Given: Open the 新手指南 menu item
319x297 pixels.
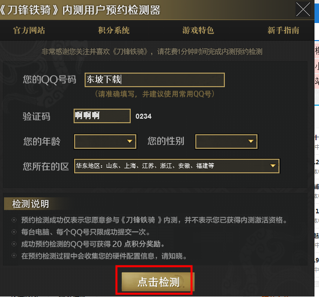Looking at the screenshot, I should [x=283, y=31].
